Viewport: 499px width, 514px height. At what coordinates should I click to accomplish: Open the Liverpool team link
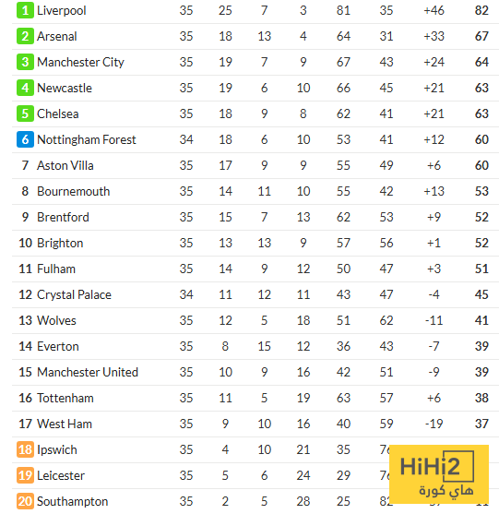62,10
